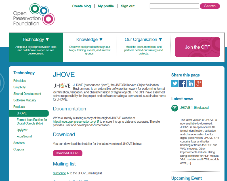Image resolution: width=227 pixels, height=181 pixels.
Task: Click the JHOVE page title heading
Action: [64, 75]
